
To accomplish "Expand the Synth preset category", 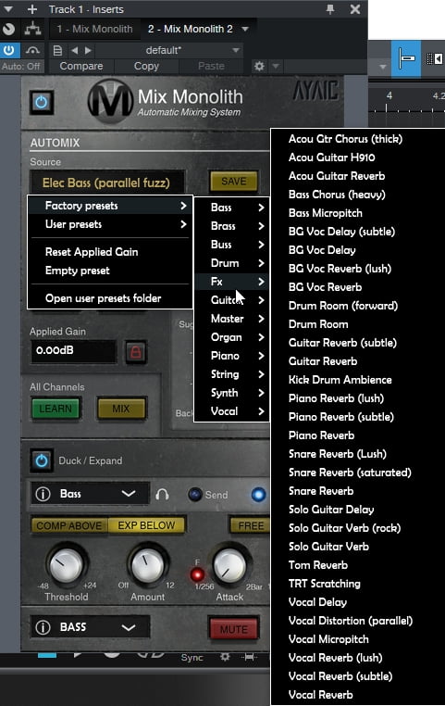I will pos(232,393).
